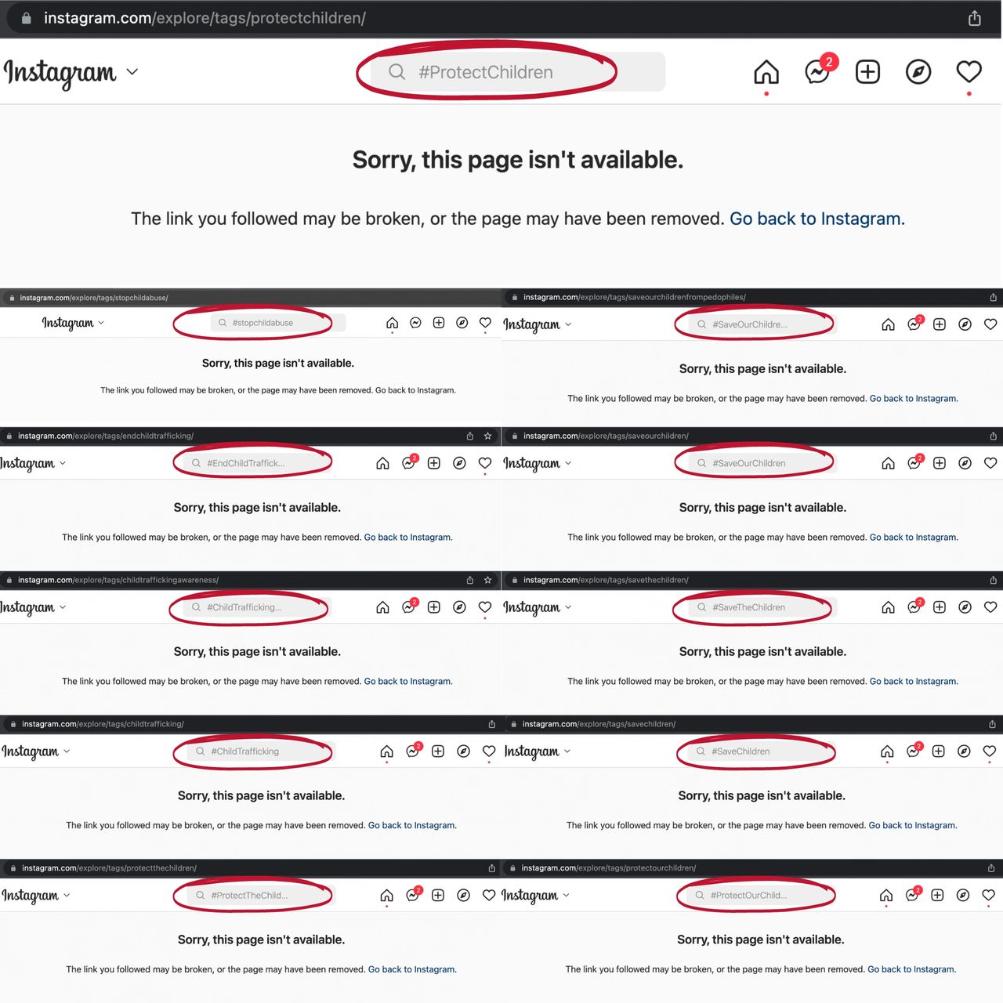Open Explore compass in the #SaveChildren panel

point(964,751)
